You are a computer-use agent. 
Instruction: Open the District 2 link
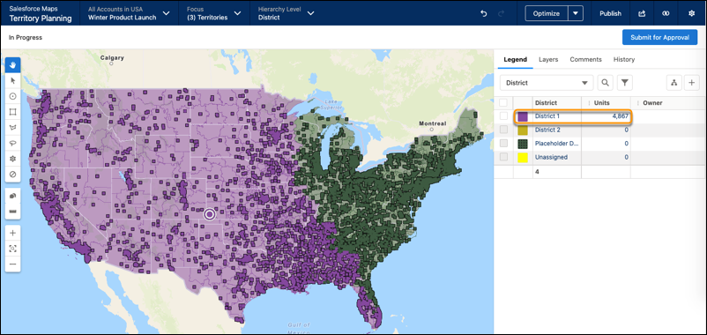click(x=547, y=130)
